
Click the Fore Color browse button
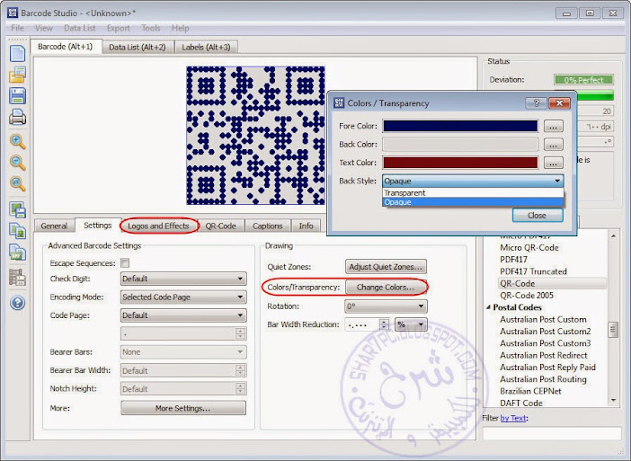(x=554, y=127)
